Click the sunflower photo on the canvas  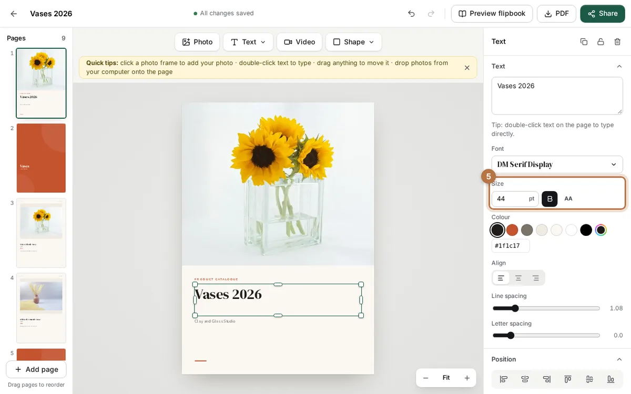278,184
